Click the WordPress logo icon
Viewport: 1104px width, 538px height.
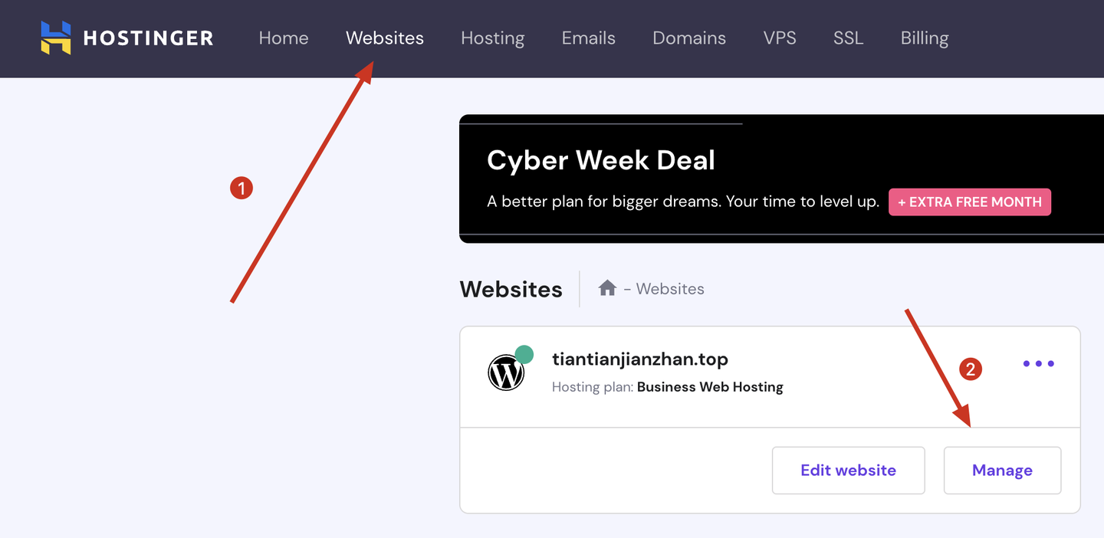(x=506, y=373)
